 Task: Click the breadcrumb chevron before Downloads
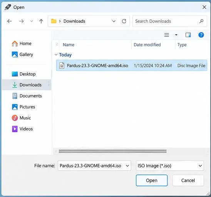coord(60,21)
